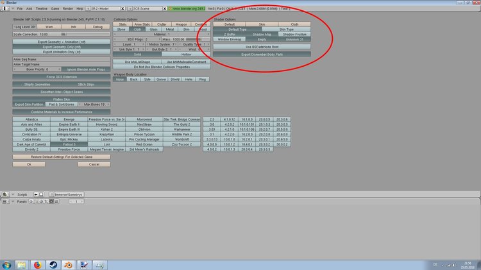Toggle Smoothen Inter-Object Seams
Screen dimensions: 481x270
[x=62, y=92]
